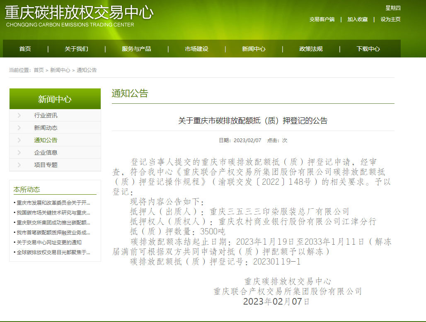Open 新闻动态 in the sidebar
The width and height of the screenshot is (426, 322).
[46, 128]
